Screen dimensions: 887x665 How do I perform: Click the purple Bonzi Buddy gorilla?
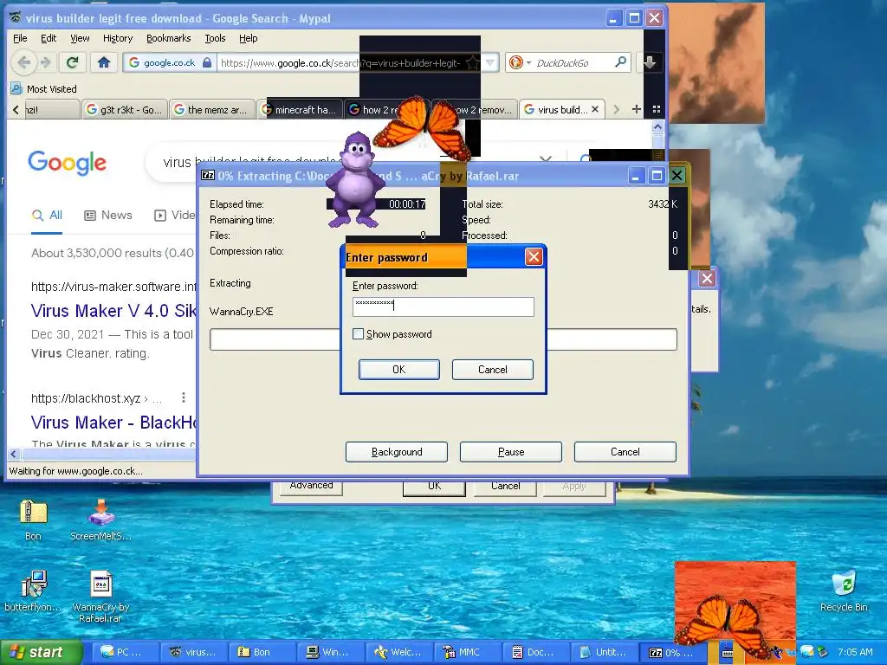355,180
